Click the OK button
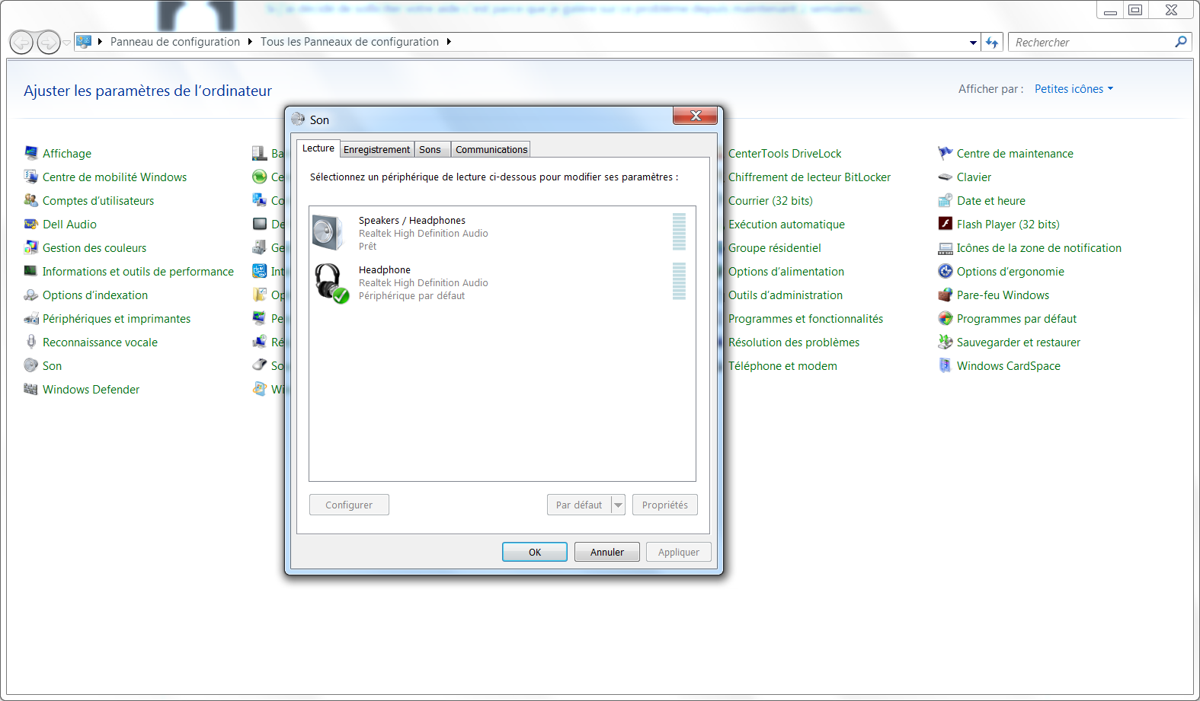The image size is (1200, 701). [535, 552]
